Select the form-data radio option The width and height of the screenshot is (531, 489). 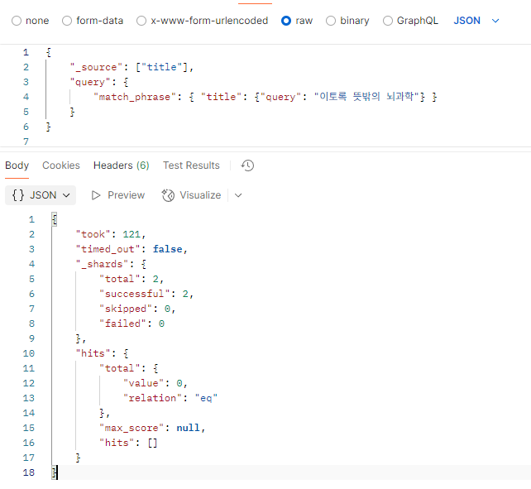click(67, 21)
